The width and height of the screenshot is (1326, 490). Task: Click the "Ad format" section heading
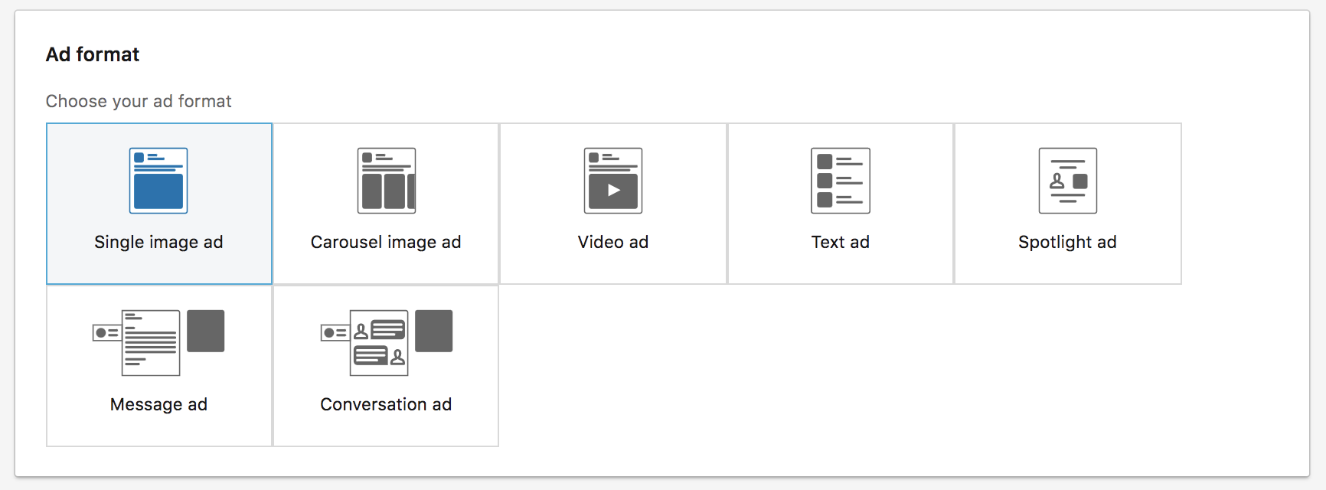tap(93, 54)
